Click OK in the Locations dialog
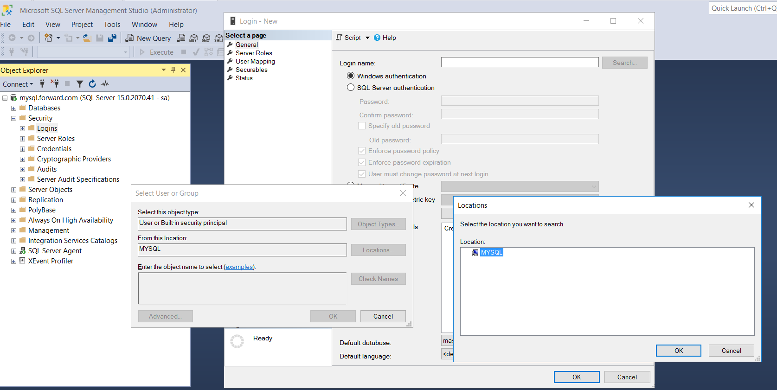The width and height of the screenshot is (777, 390). coord(679,351)
